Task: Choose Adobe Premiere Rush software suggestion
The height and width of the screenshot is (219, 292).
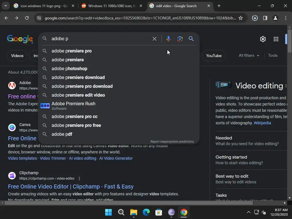Action: point(119,106)
